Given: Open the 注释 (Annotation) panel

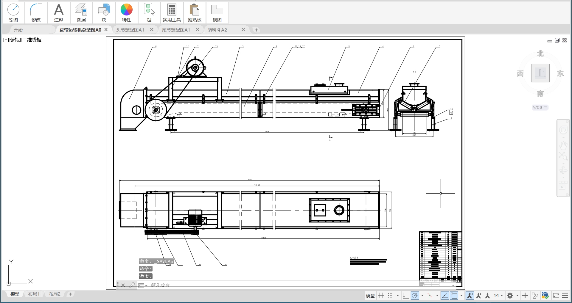Looking at the screenshot, I should 59,13.
